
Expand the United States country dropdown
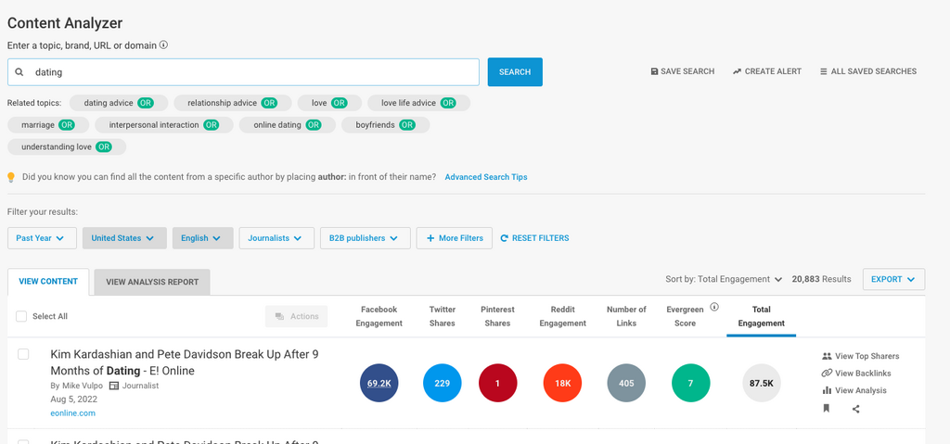124,238
